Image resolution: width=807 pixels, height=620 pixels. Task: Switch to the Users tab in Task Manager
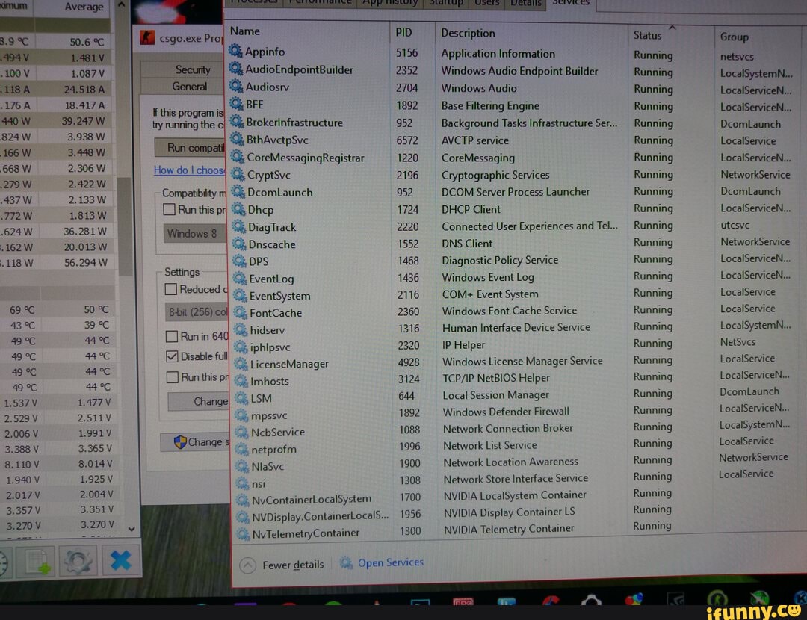click(x=486, y=3)
